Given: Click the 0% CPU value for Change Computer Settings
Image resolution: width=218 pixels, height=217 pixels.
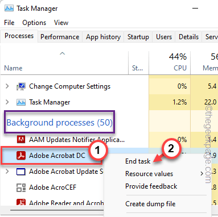Looking at the screenshot, I should tap(182, 86).
